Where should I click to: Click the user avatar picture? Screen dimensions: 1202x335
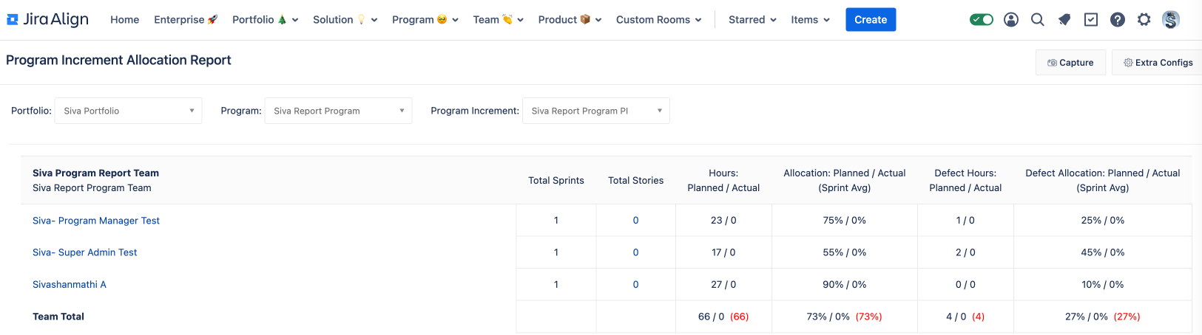click(x=1171, y=20)
